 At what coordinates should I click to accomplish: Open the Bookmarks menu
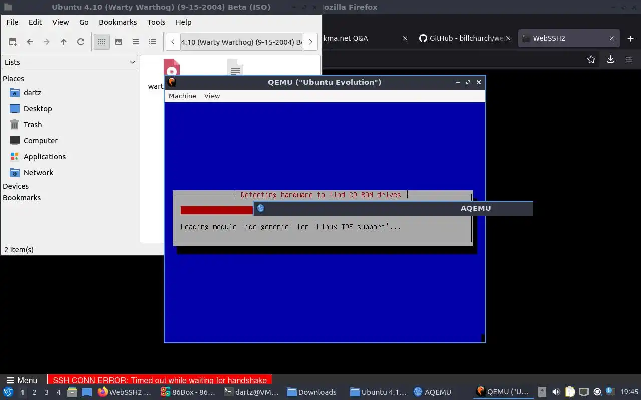tap(118, 22)
